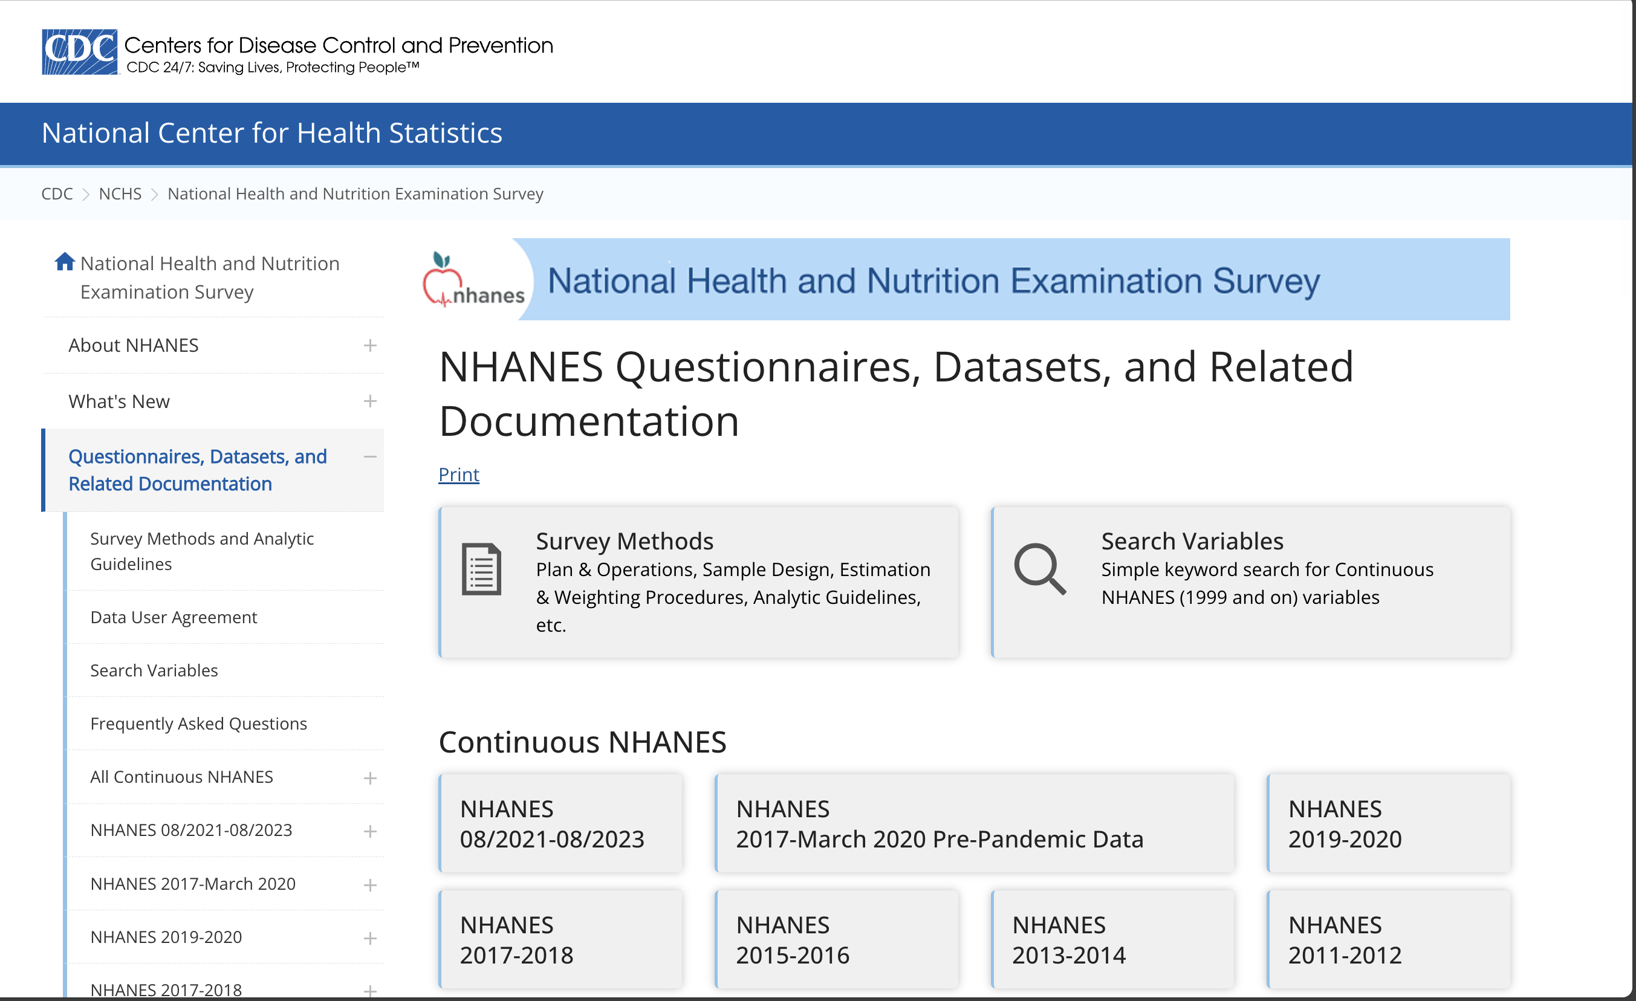
Task: Collapse Questionnaires, Datasets, and Related Documentation
Action: click(x=370, y=457)
